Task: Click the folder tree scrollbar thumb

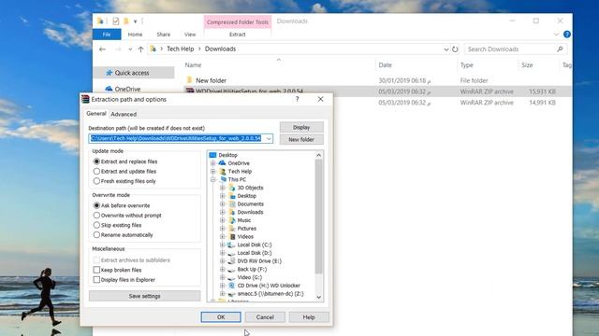Action: coord(319,217)
